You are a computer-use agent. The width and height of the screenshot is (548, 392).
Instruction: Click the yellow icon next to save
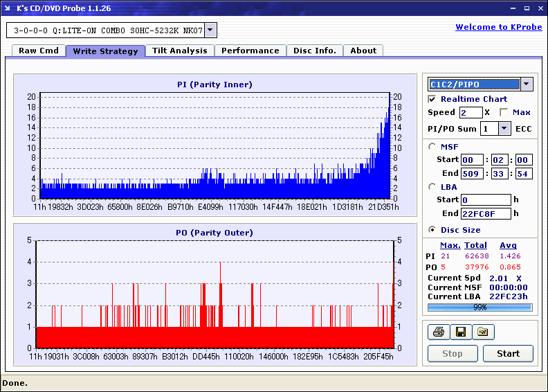click(x=483, y=332)
